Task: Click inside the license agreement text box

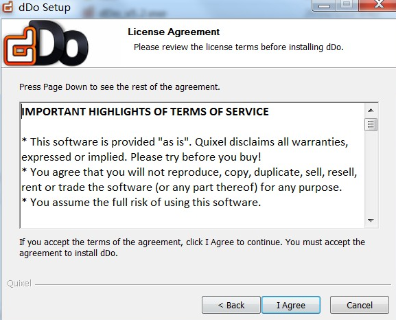Action: (x=192, y=165)
